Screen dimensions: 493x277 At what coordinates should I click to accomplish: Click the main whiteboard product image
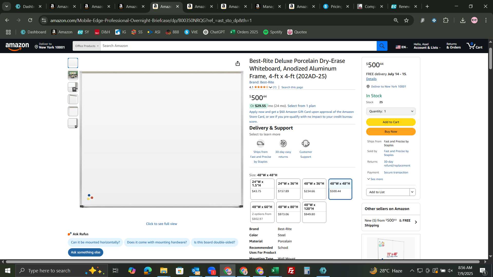pos(161,139)
